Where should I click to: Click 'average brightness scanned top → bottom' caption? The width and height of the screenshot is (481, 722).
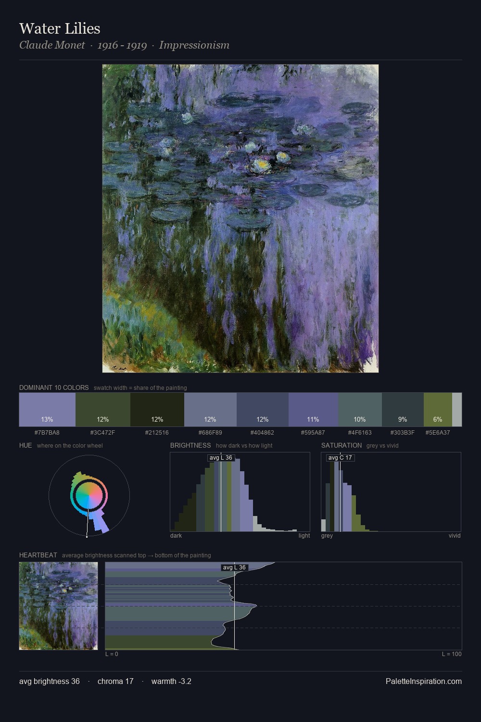click(136, 555)
